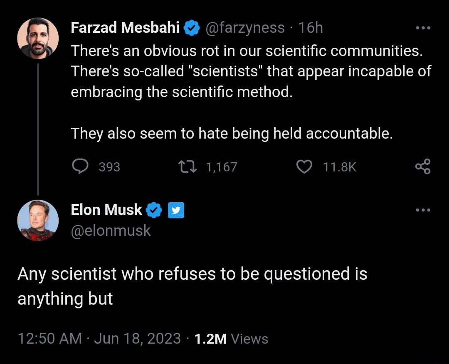The image size is (449, 364).
Task: Open the share icon on Farzad's tweet
Action: [x=423, y=166]
